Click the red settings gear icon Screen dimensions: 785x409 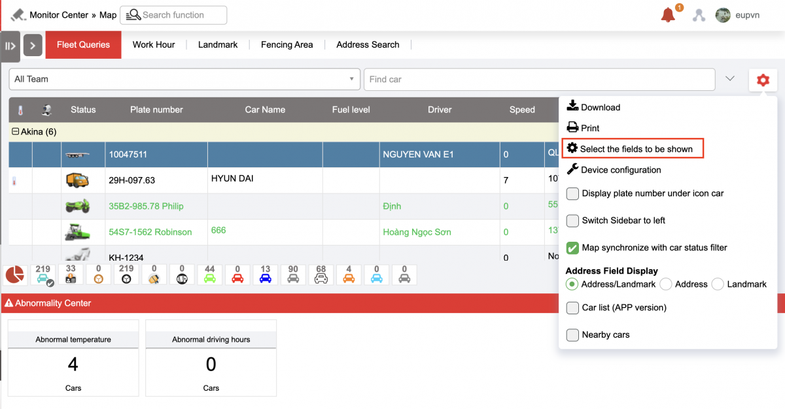point(763,80)
